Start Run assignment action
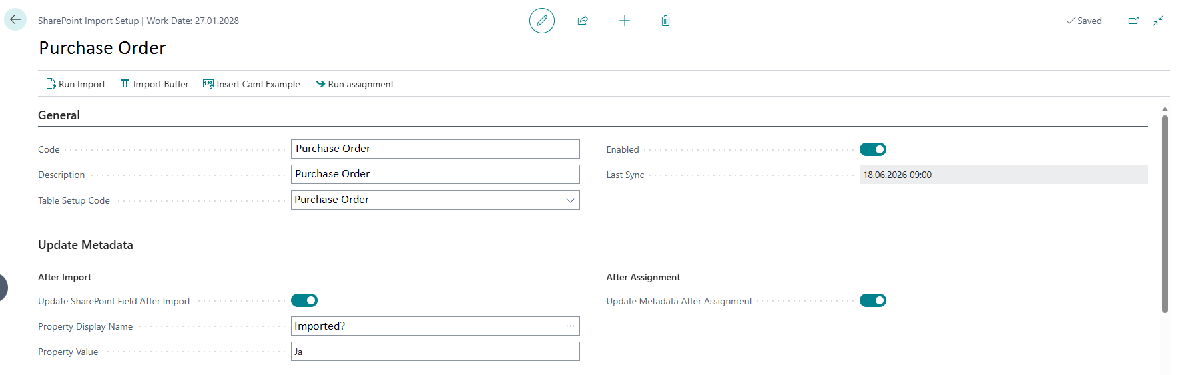 click(354, 84)
